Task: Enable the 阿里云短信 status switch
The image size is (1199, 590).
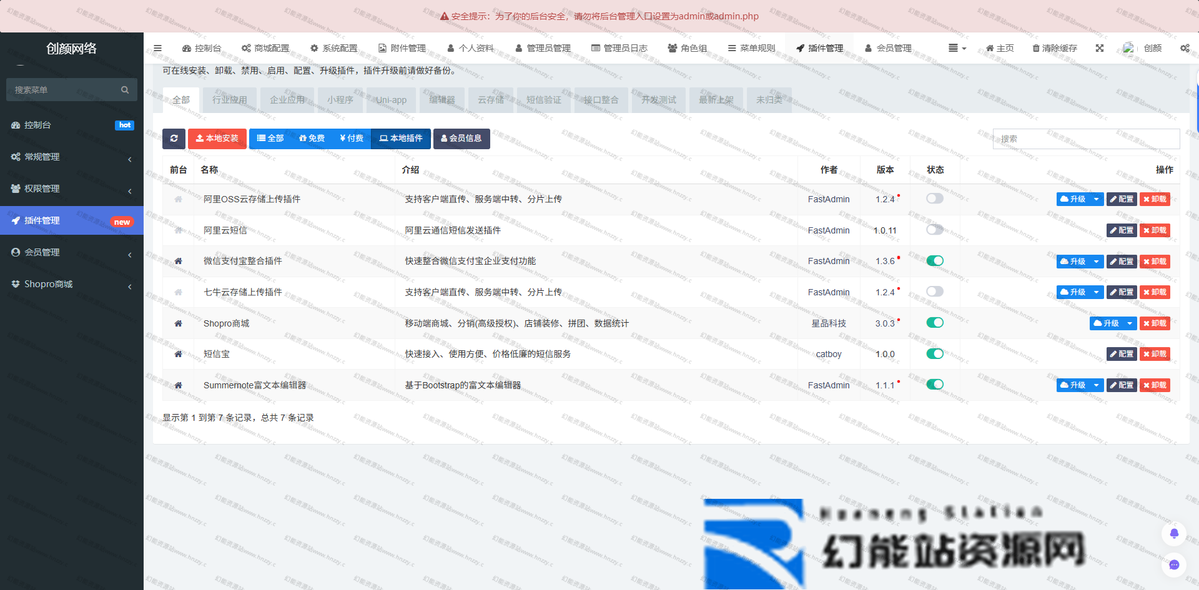Action: tap(935, 230)
